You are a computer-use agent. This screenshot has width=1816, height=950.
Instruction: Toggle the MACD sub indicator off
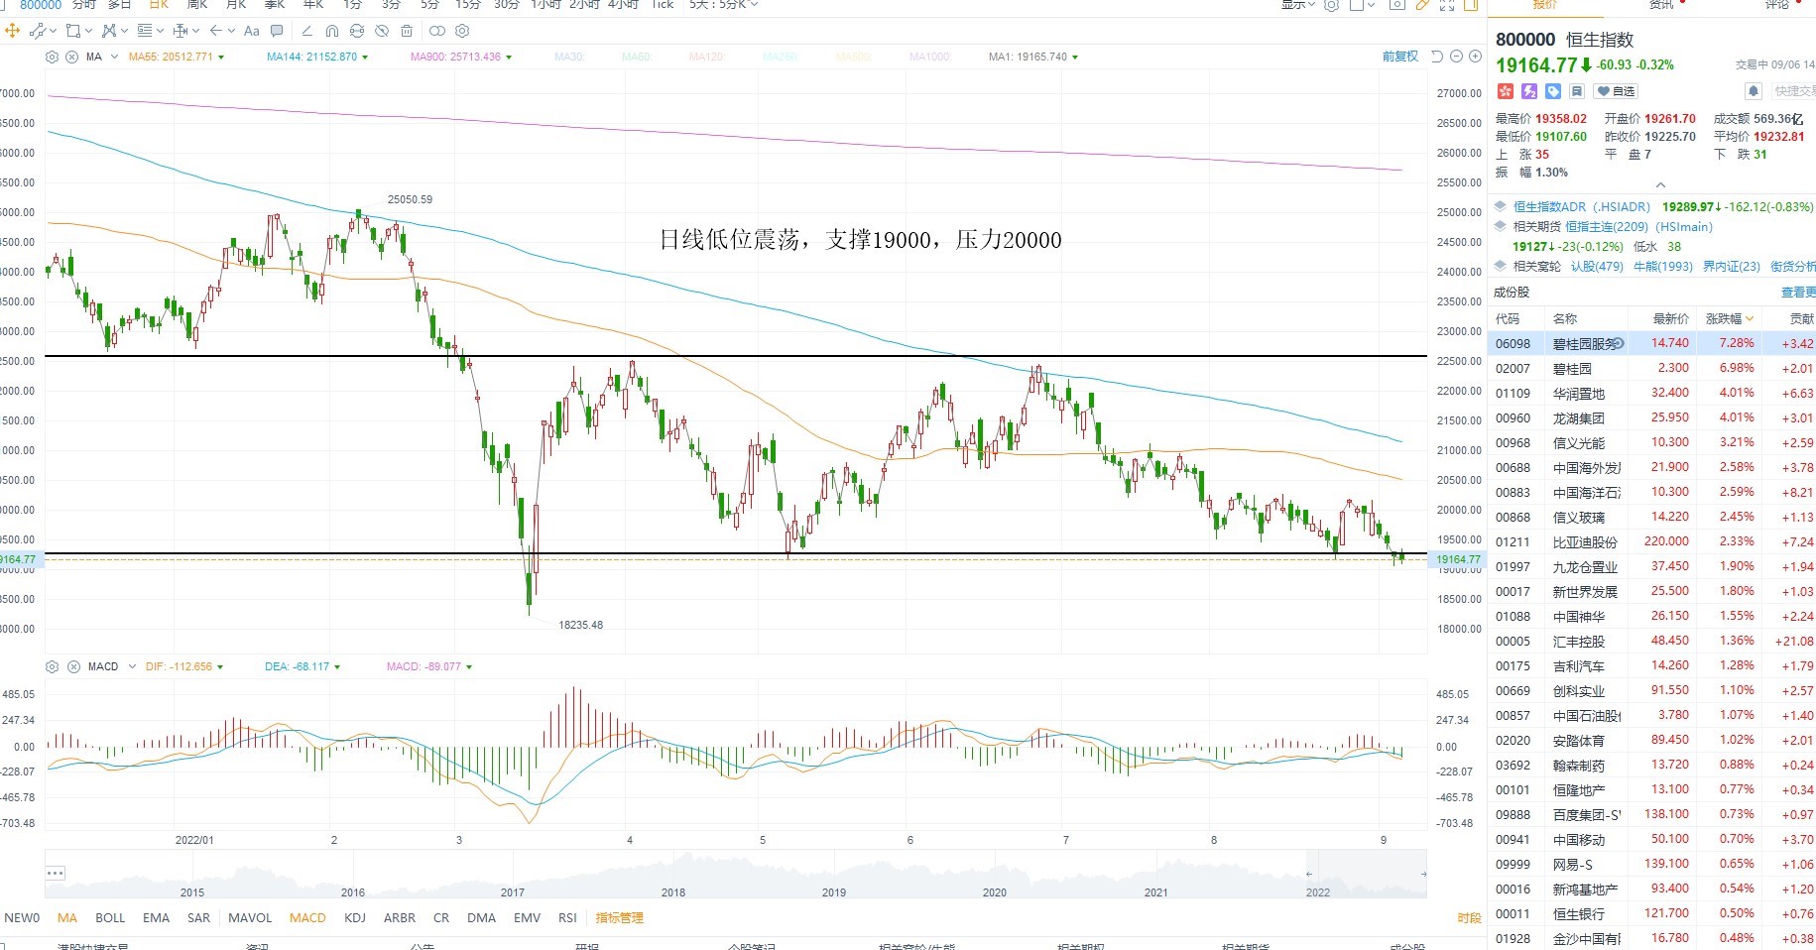click(x=307, y=917)
